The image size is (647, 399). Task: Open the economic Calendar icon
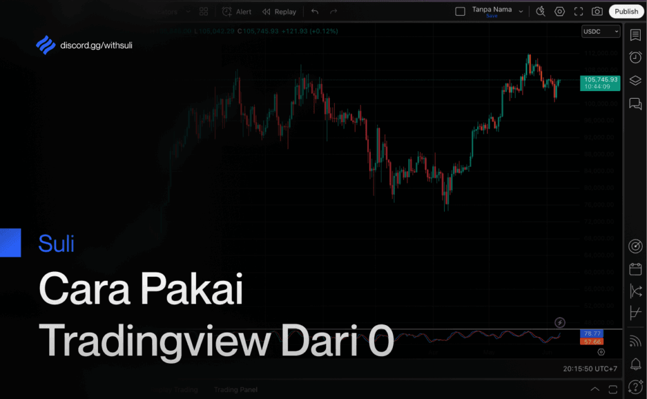coord(635,269)
